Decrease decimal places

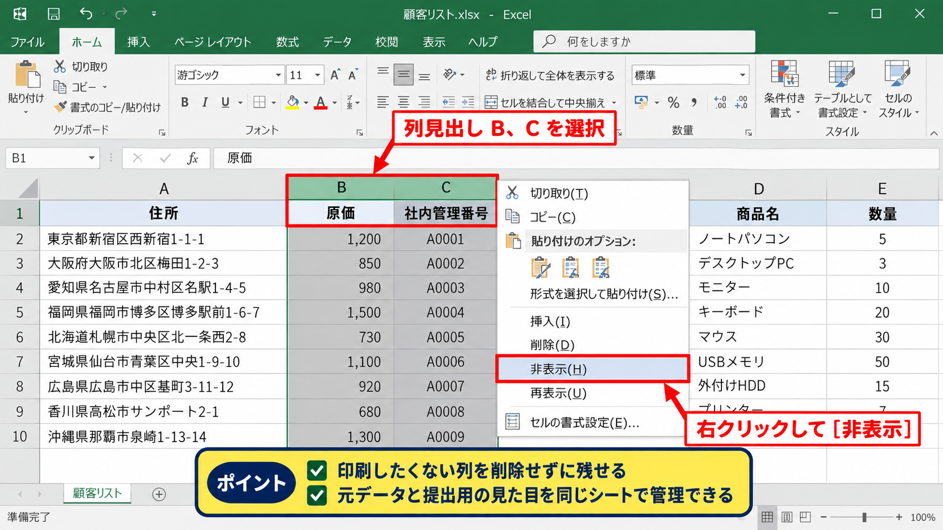point(741,103)
